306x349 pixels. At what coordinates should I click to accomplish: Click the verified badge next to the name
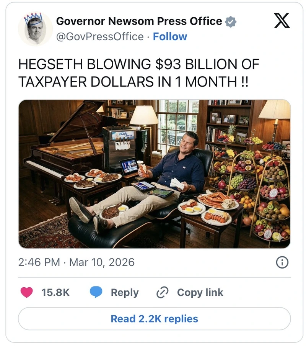pos(231,22)
